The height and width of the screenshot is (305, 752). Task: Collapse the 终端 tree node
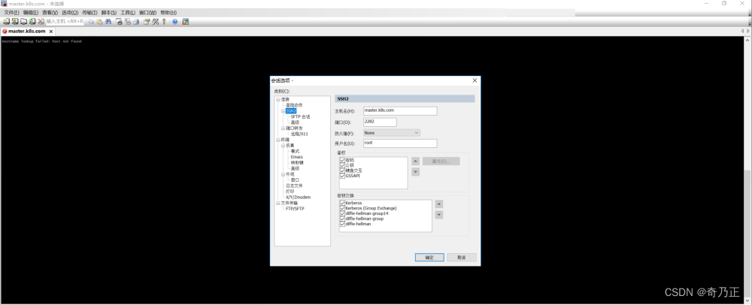pyautogui.click(x=277, y=140)
